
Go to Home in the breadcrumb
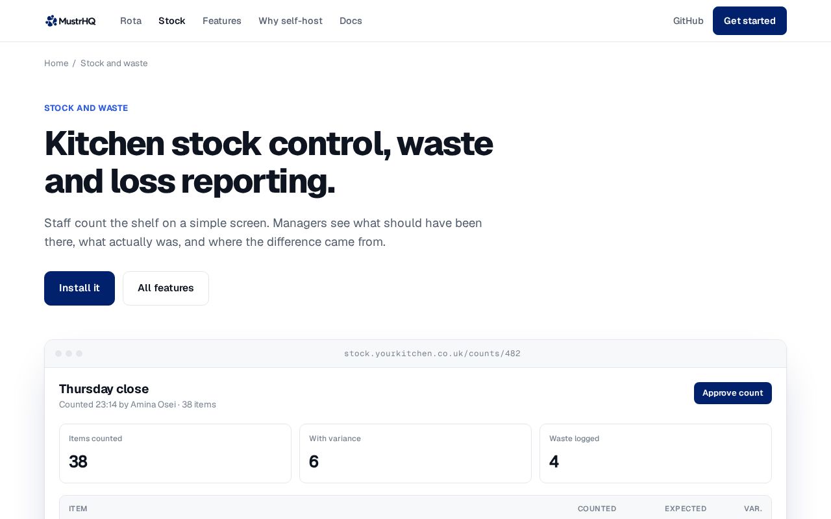(56, 63)
